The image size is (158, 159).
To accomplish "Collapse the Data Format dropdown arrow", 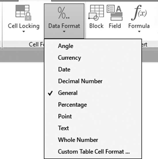I will (64, 31).
